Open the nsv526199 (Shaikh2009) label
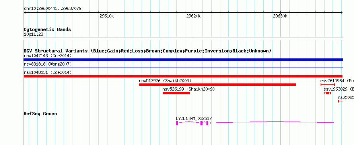This screenshot has height=145, width=354. pos(189,89)
